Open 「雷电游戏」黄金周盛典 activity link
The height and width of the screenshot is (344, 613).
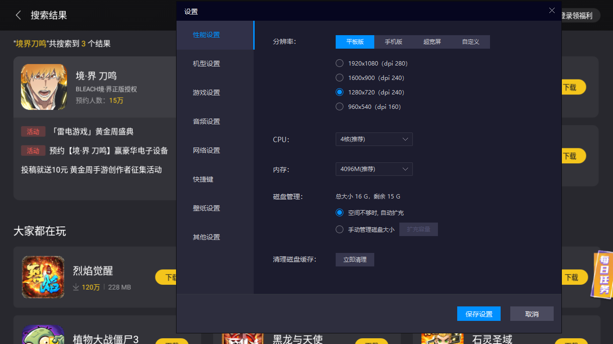[x=91, y=132]
